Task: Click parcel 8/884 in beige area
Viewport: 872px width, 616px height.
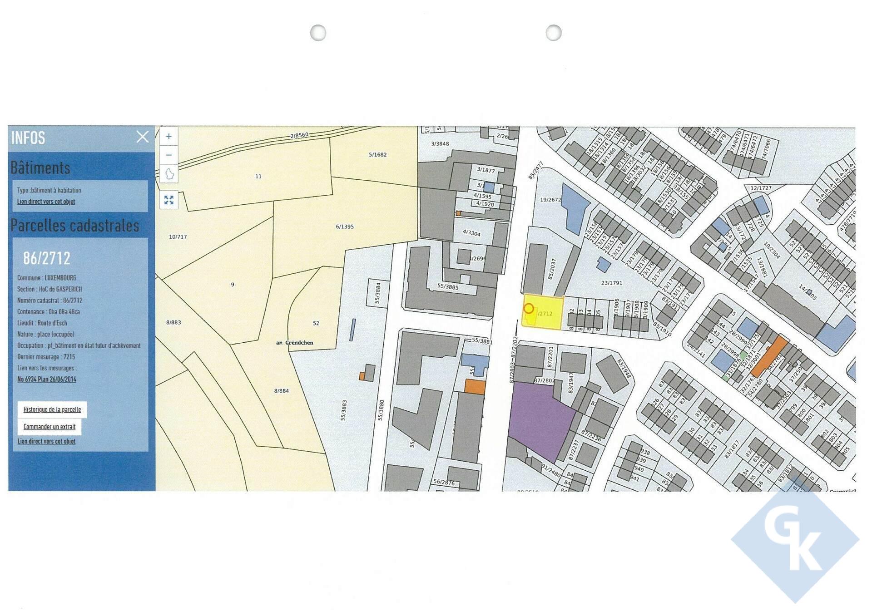Action: (281, 390)
